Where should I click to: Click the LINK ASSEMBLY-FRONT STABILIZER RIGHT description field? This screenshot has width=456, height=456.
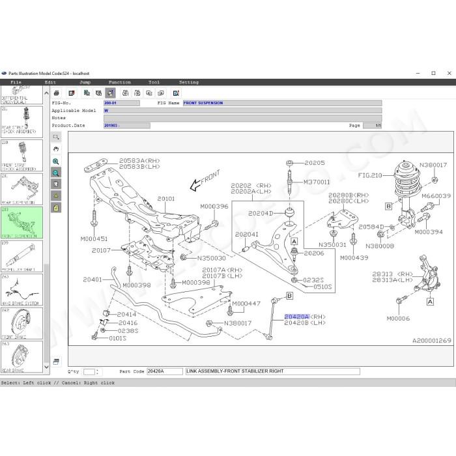coord(272,371)
